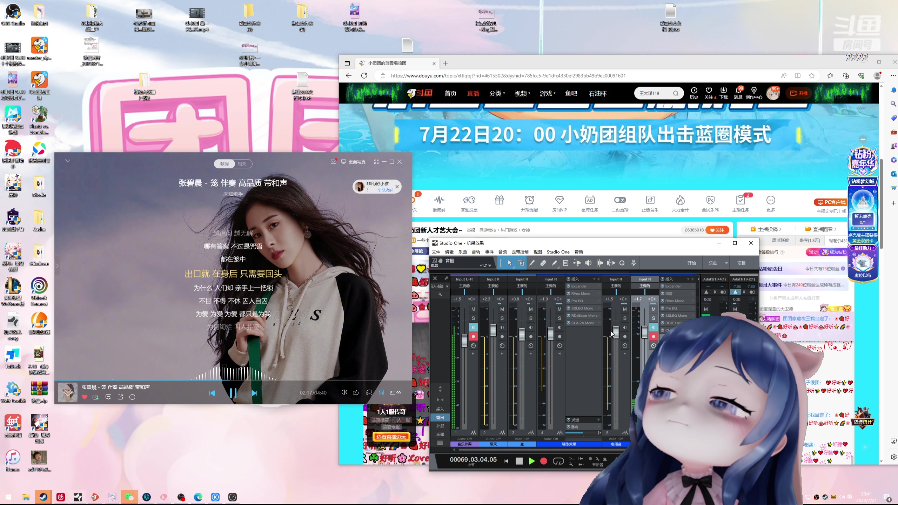The height and width of the screenshot is (505, 898).
Task: Toggle the Expander insert effect power
Action: 568,286
